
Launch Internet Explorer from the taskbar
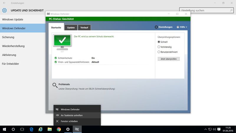coord(40,129)
